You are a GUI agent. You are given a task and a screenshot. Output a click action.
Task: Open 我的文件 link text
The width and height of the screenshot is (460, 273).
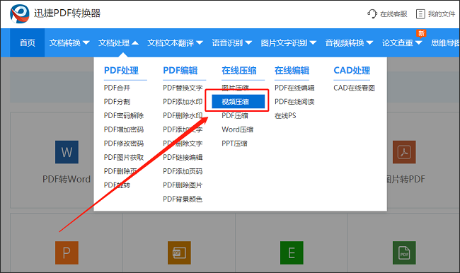click(442, 13)
